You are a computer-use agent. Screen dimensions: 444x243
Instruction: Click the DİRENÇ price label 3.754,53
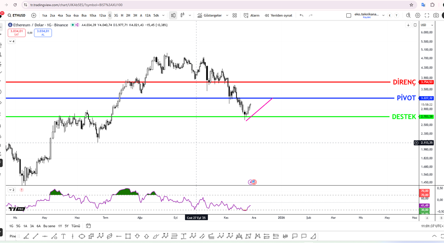[426, 82]
